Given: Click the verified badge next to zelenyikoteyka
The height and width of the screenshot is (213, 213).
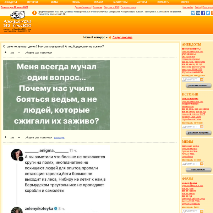Looking at the screenshot, I should (x=56, y=208).
